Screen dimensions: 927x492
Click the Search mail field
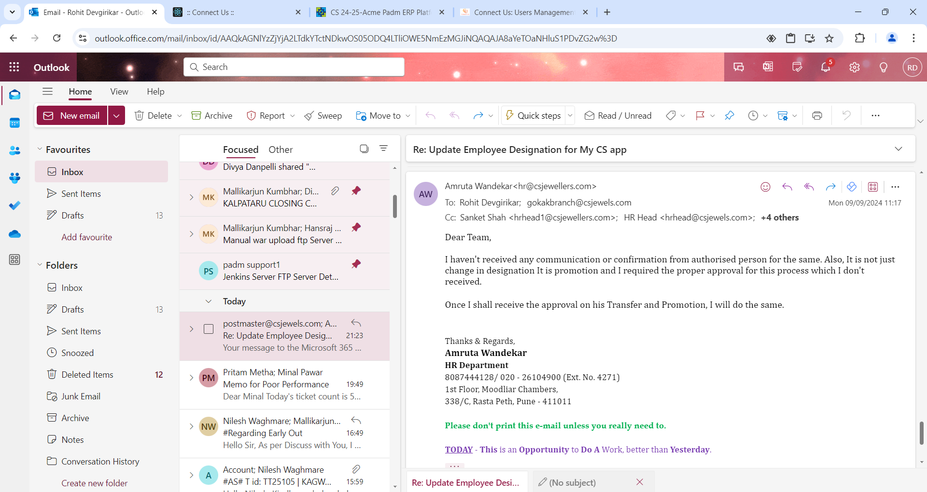[x=294, y=67]
